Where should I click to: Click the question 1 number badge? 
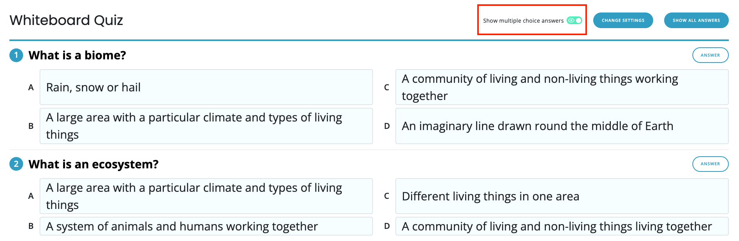tap(16, 55)
